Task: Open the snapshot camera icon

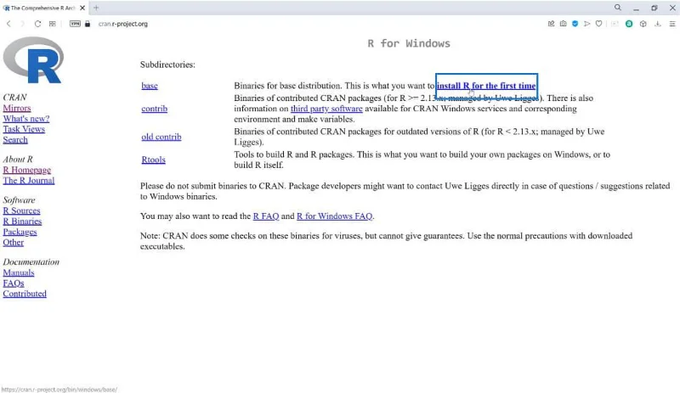Action: click(x=563, y=24)
